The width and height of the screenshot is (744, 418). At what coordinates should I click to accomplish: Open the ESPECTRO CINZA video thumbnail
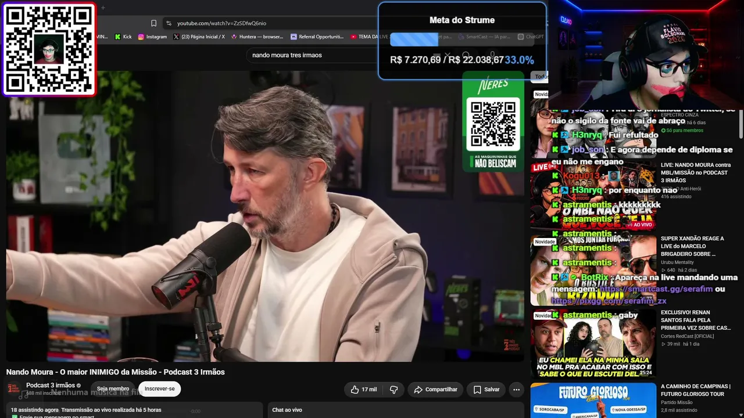[x=593, y=122]
